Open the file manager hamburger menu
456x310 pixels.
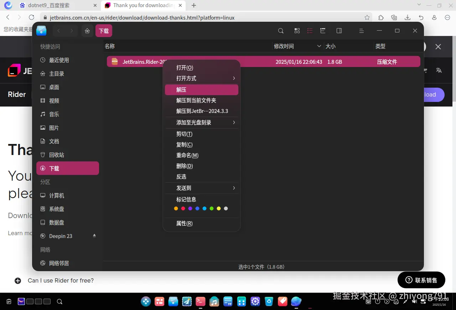coord(361,31)
